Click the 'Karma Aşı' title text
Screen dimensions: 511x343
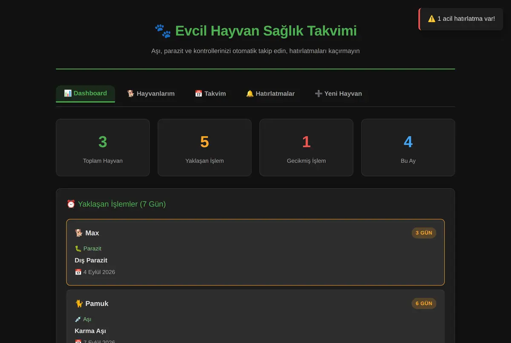90,331
